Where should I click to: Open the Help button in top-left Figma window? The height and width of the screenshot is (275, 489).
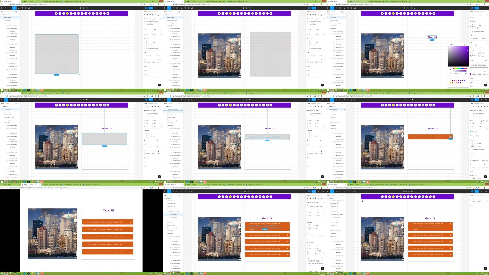point(159,85)
